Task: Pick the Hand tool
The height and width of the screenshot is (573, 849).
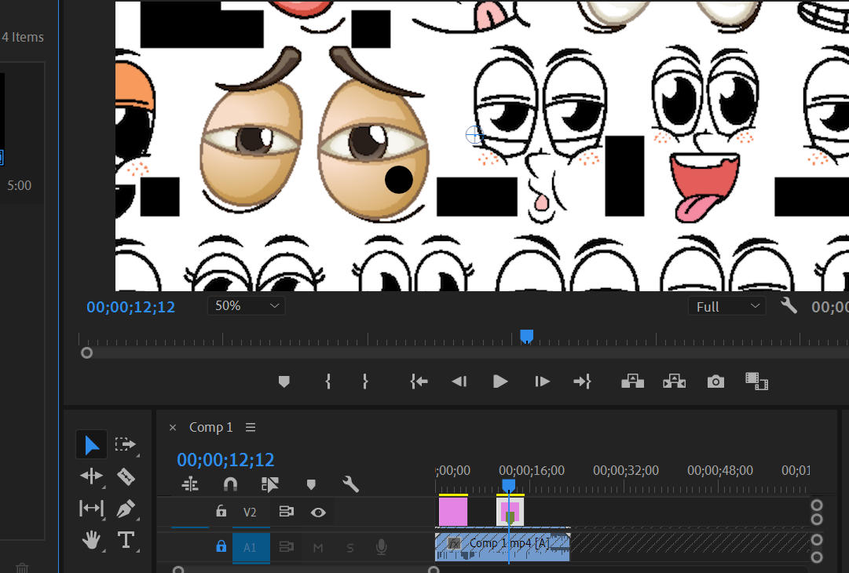Action: tap(91, 540)
